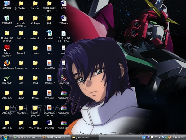Click the blue S tray icon
Screen dimensions: 186x140
click(x=163, y=138)
